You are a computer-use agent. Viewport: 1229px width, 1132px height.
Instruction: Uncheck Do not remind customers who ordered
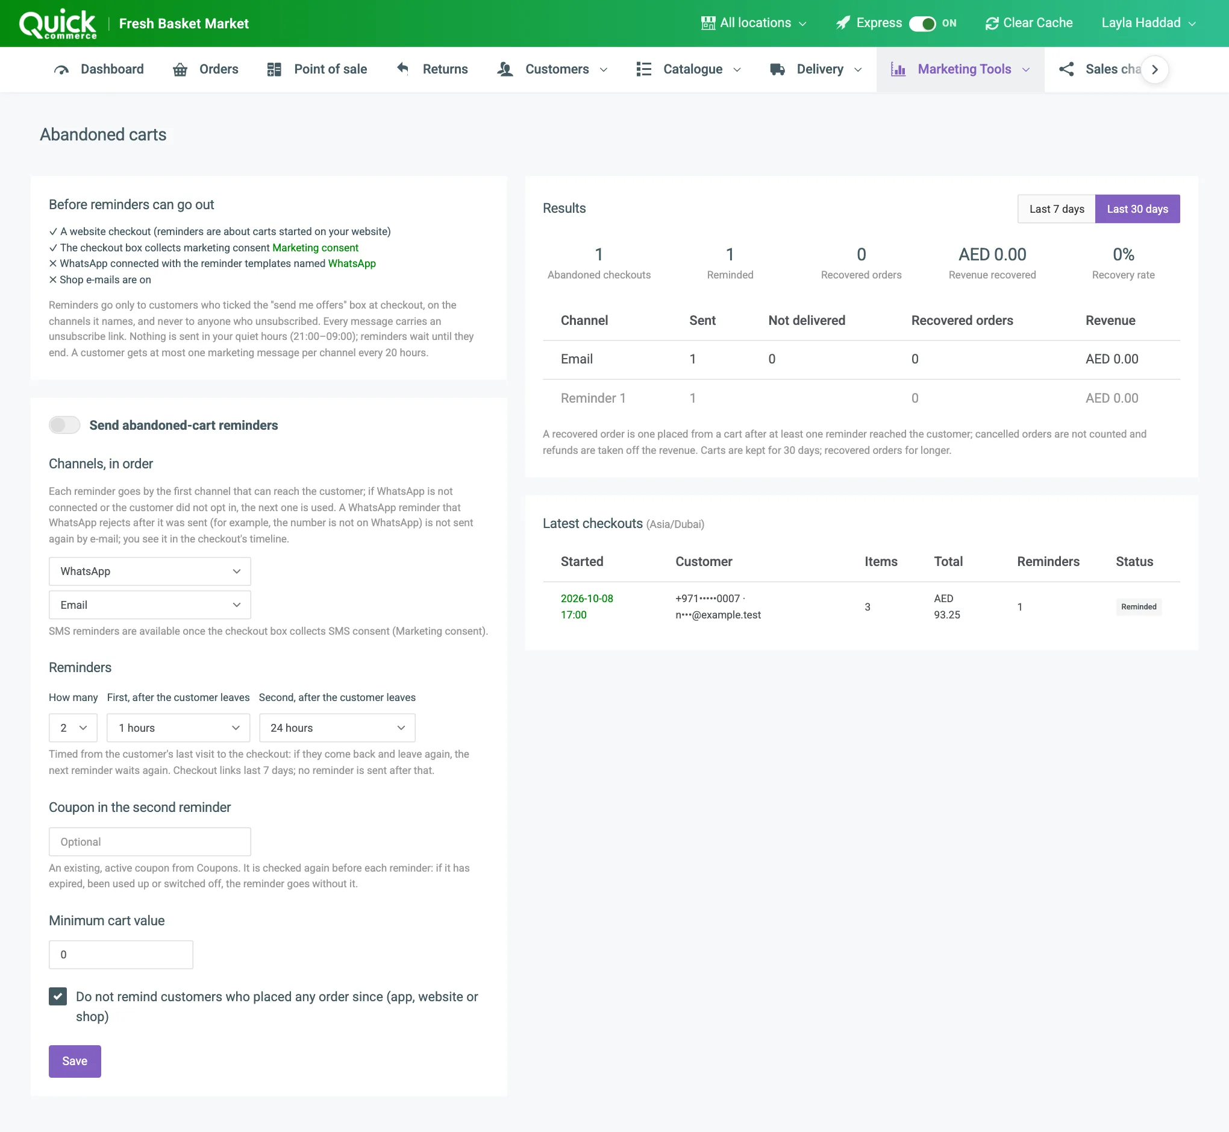pyautogui.click(x=58, y=996)
